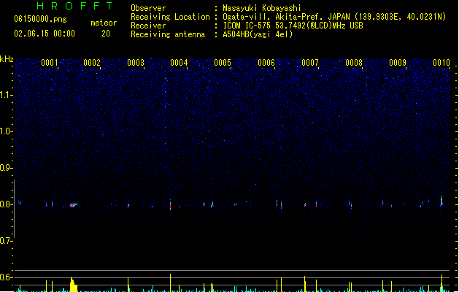Select the Ogata-vill. Akita-Pref. JAPAN location text
The height and width of the screenshot is (292, 459).
tap(334, 17)
